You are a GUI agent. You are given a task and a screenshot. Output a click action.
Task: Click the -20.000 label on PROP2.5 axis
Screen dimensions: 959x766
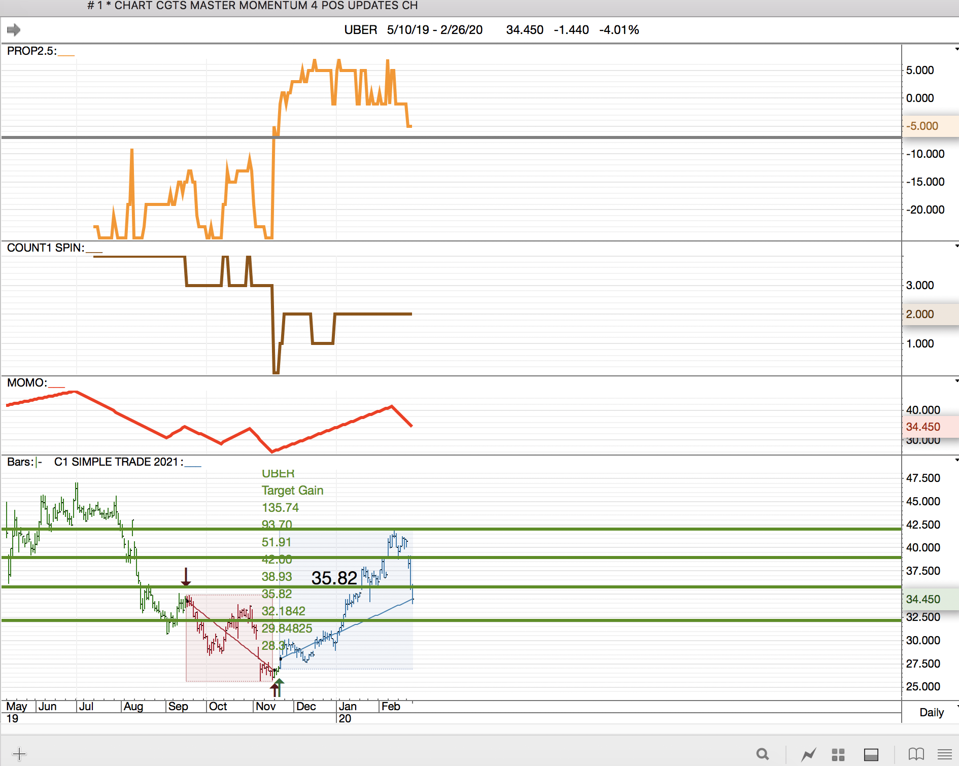click(925, 210)
